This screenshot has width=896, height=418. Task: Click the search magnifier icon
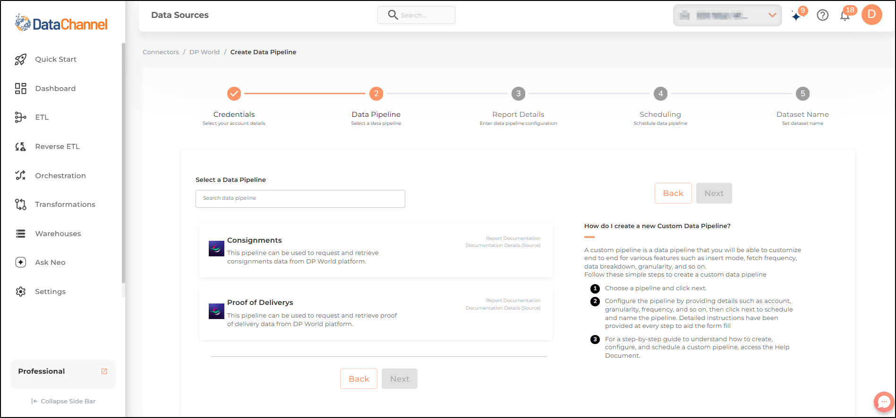[393, 15]
